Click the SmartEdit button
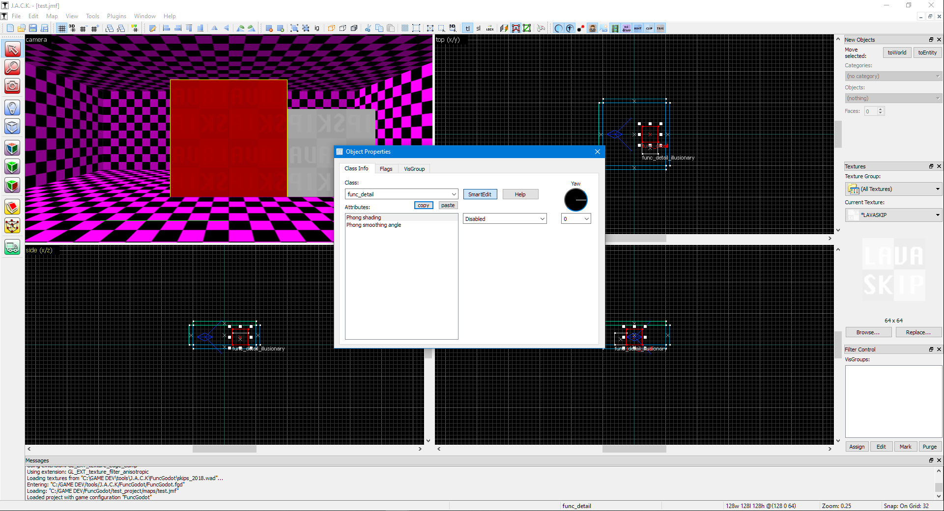 tap(480, 194)
